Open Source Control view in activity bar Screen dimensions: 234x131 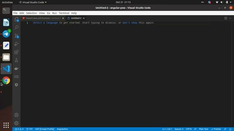tap(16, 36)
